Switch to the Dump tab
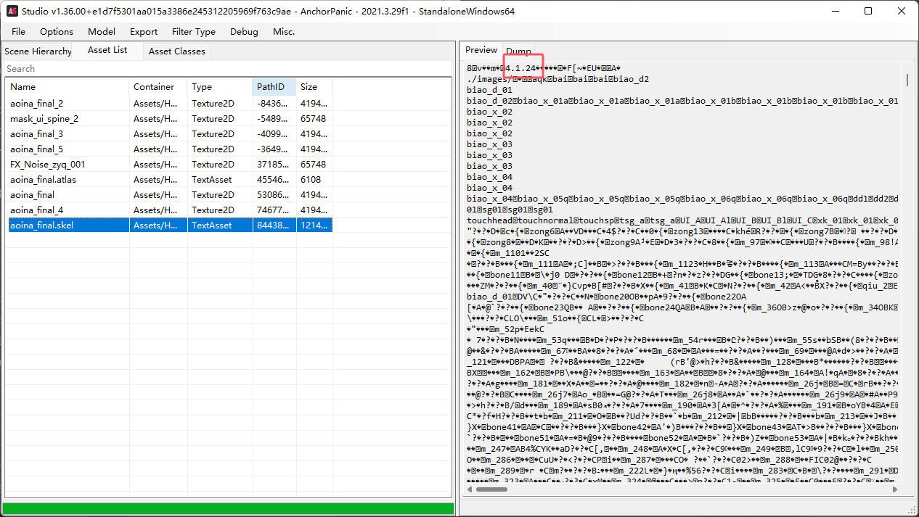Screen dimensions: 919x517 [518, 51]
